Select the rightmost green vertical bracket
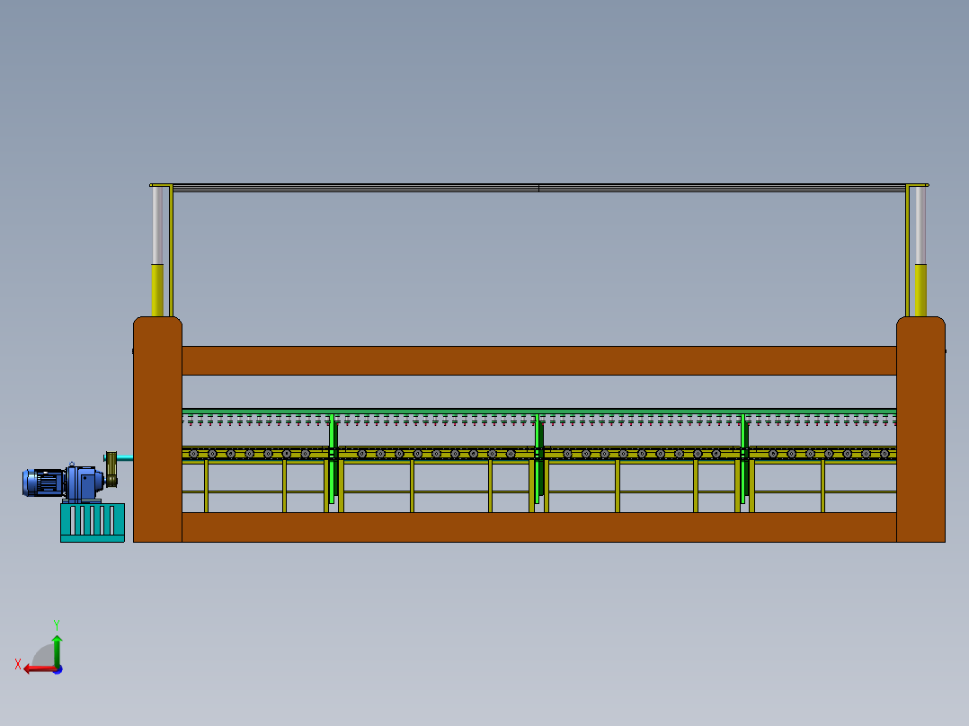 [x=744, y=458]
